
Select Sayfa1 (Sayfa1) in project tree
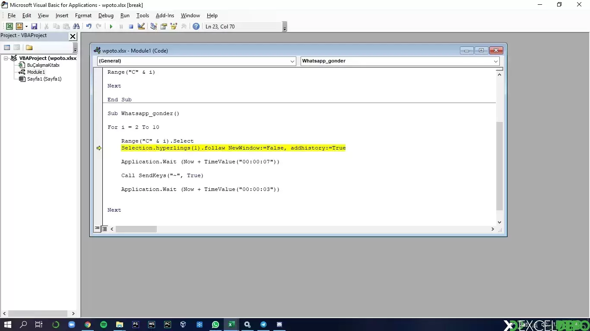(x=44, y=79)
